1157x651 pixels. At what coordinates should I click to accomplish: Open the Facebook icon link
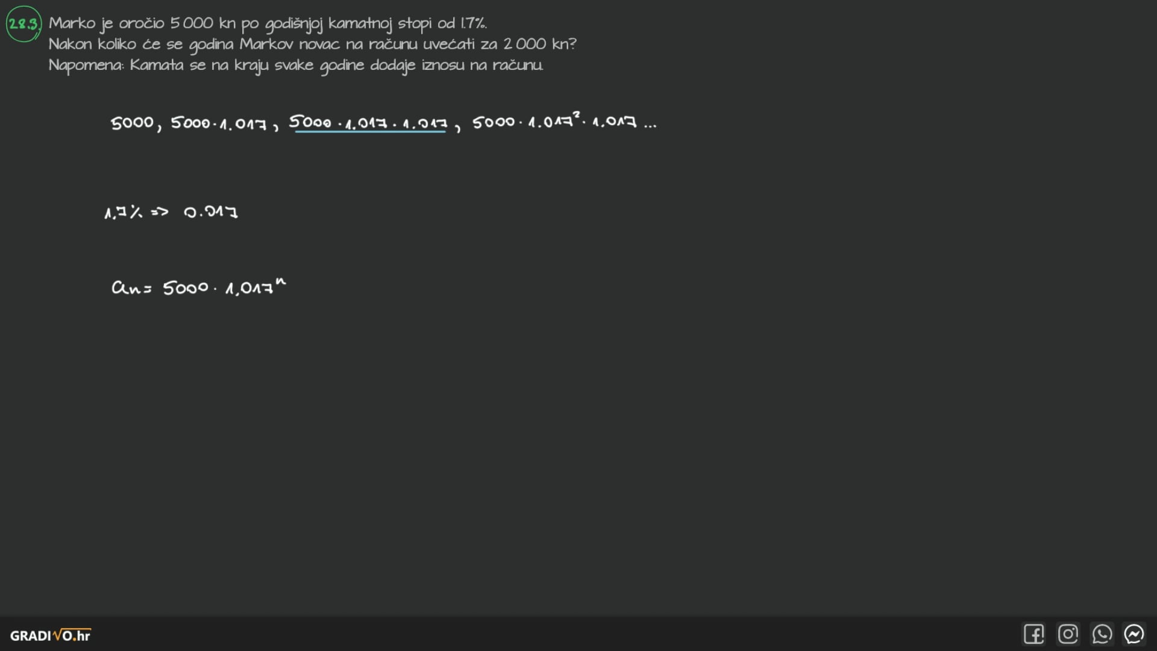pos(1033,634)
